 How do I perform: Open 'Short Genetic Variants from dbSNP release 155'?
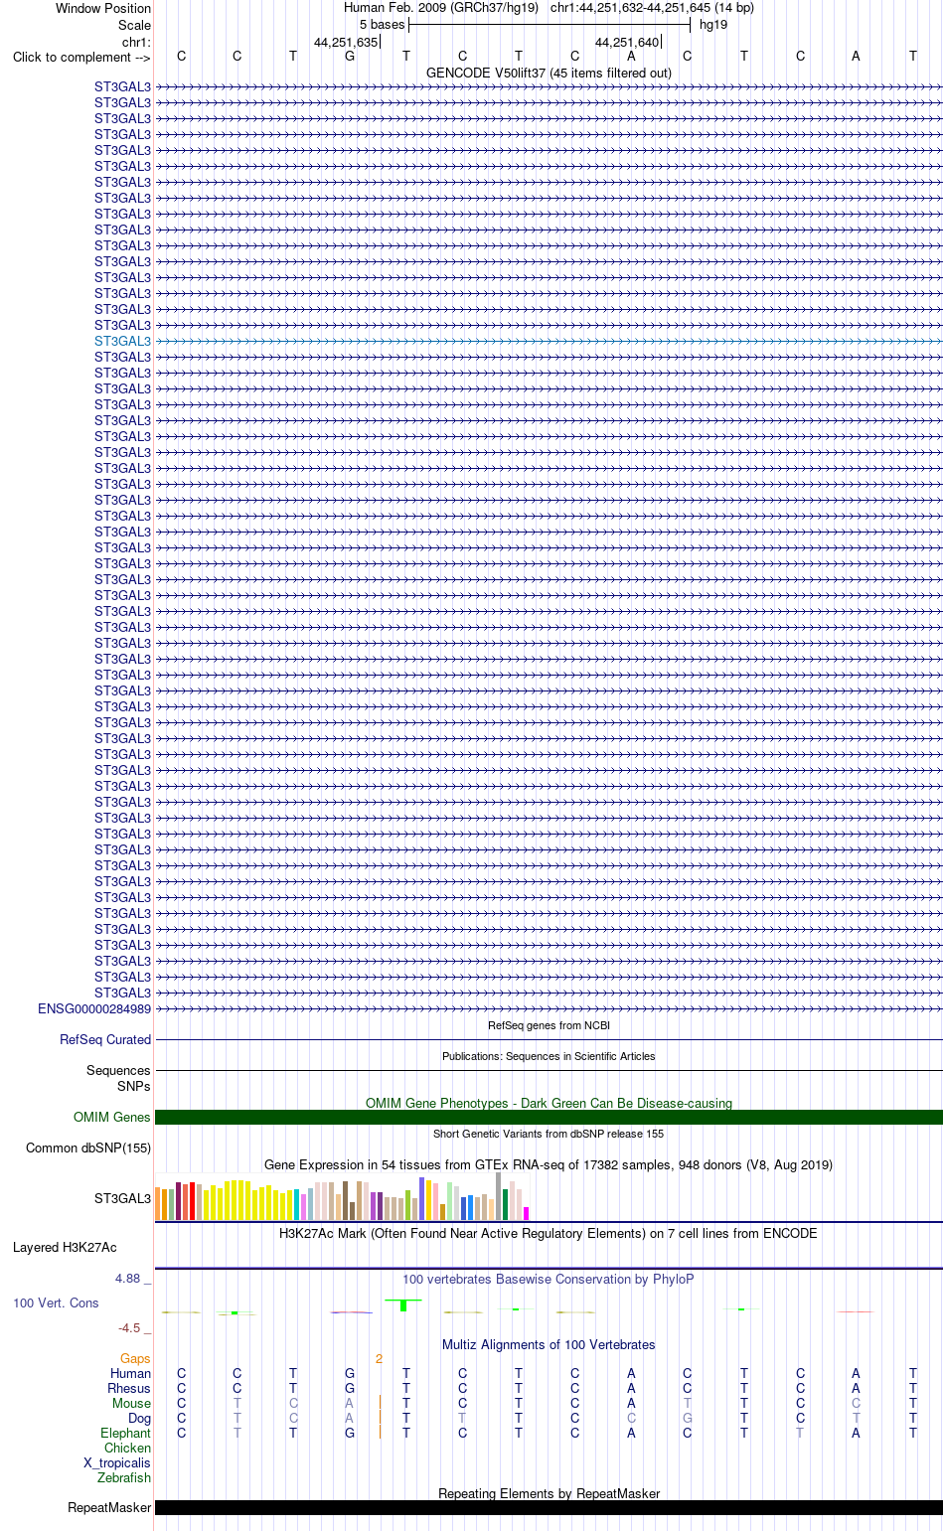click(549, 1134)
